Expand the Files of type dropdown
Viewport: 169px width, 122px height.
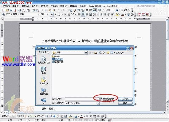click(x=98, y=103)
